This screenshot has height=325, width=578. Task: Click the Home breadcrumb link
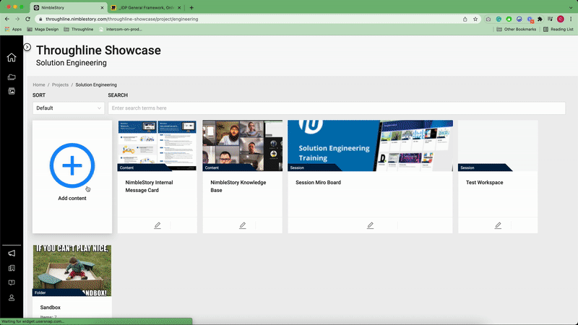(x=38, y=84)
